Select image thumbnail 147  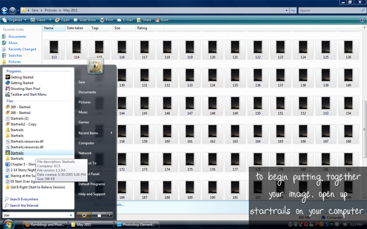190,106
